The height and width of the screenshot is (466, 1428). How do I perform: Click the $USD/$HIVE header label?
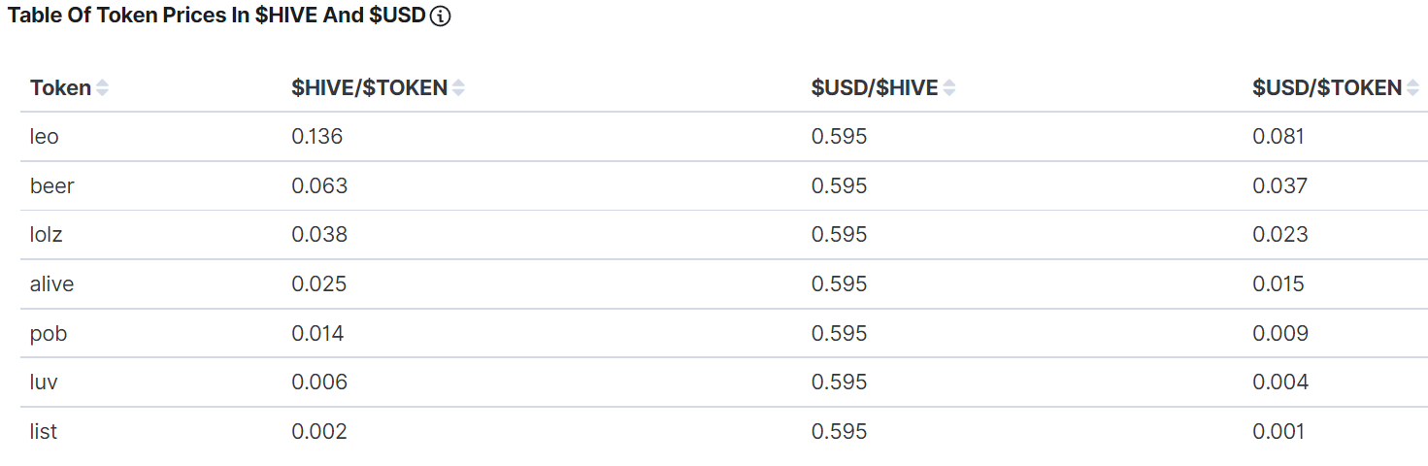coord(875,88)
